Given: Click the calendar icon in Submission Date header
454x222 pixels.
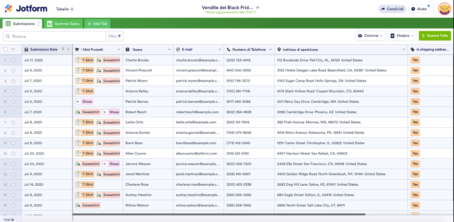Looking at the screenshot, I should click(26, 49).
